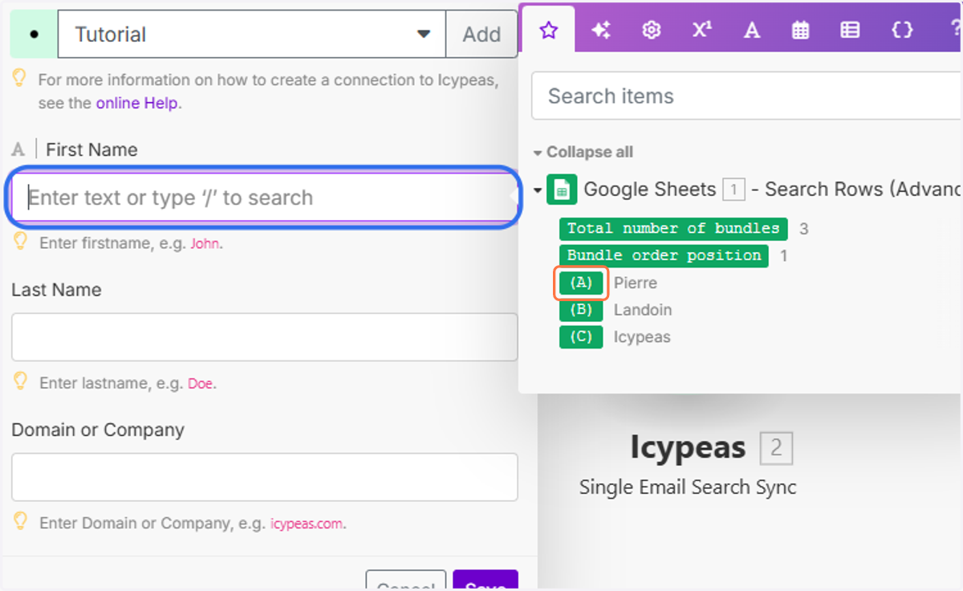
Task: Open general functions gear tab
Action: click(x=651, y=31)
